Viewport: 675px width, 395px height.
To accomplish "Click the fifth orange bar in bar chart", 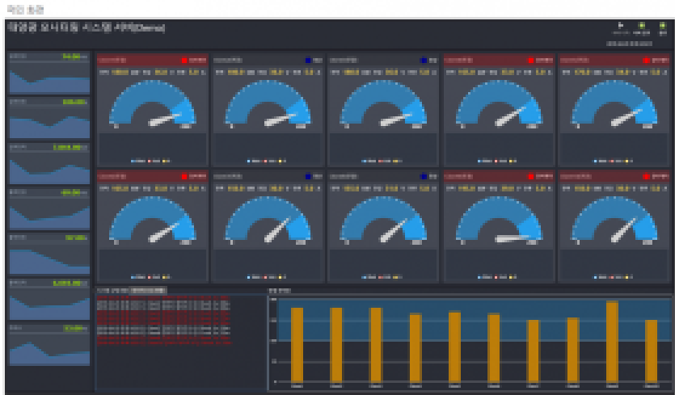I will (x=454, y=347).
